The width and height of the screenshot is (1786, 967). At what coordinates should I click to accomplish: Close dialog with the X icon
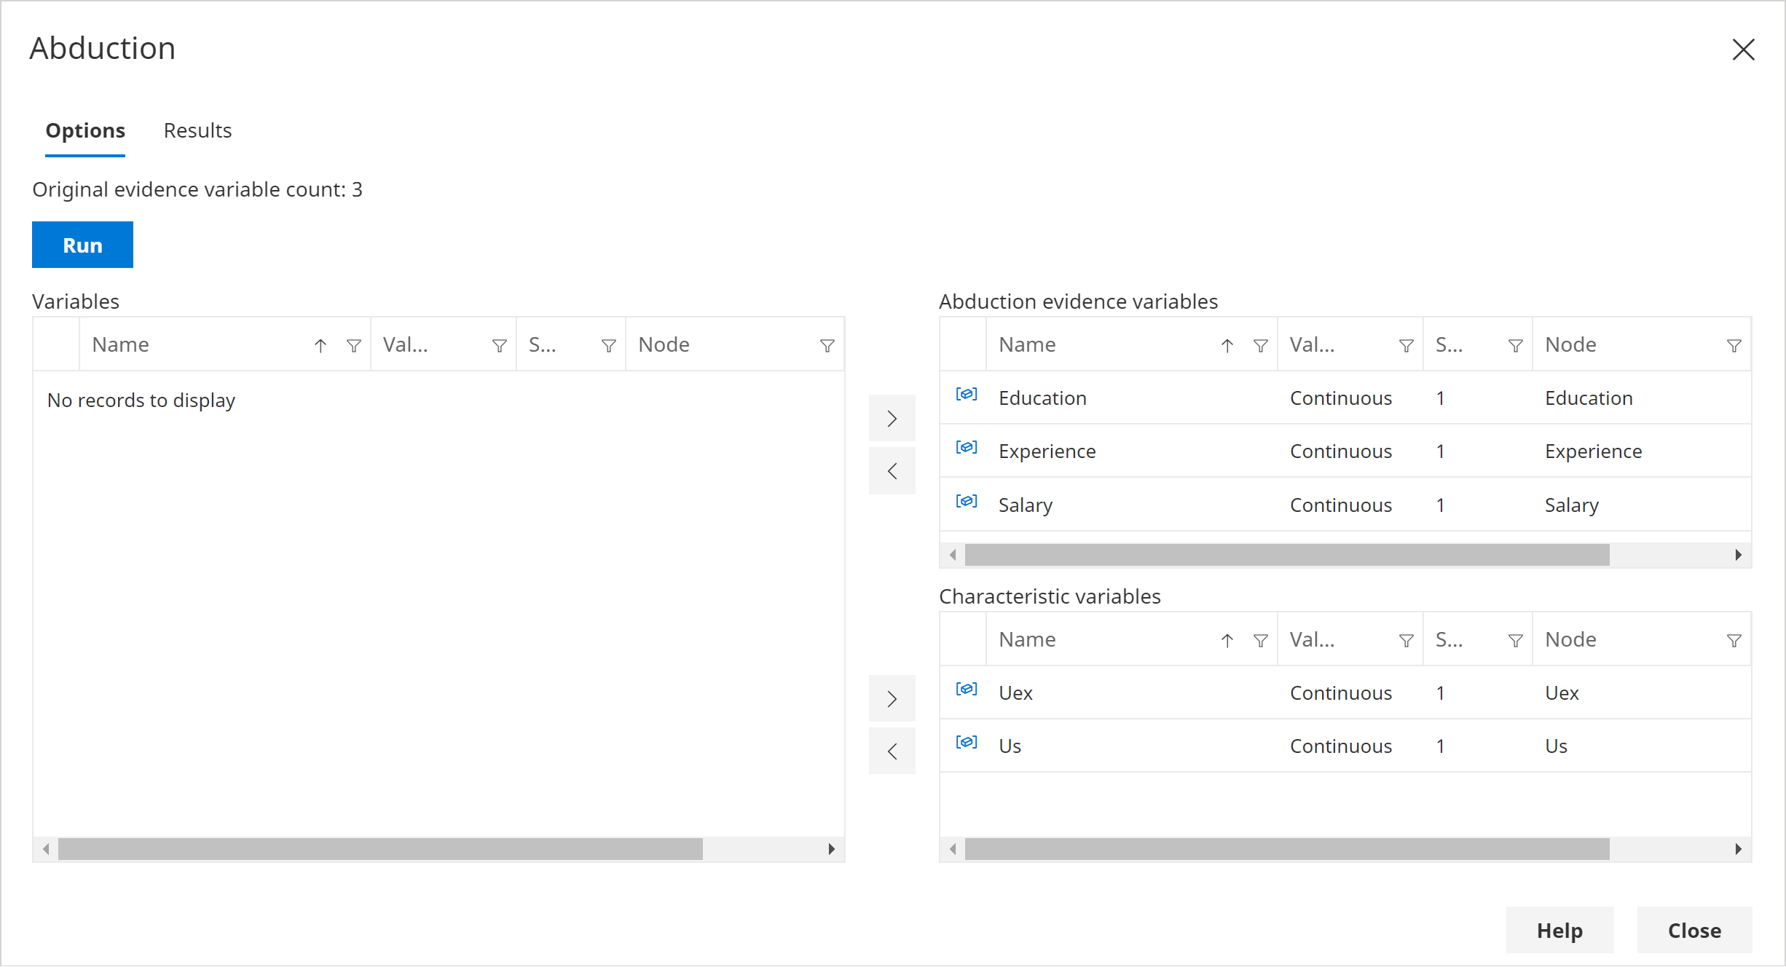(x=1743, y=50)
